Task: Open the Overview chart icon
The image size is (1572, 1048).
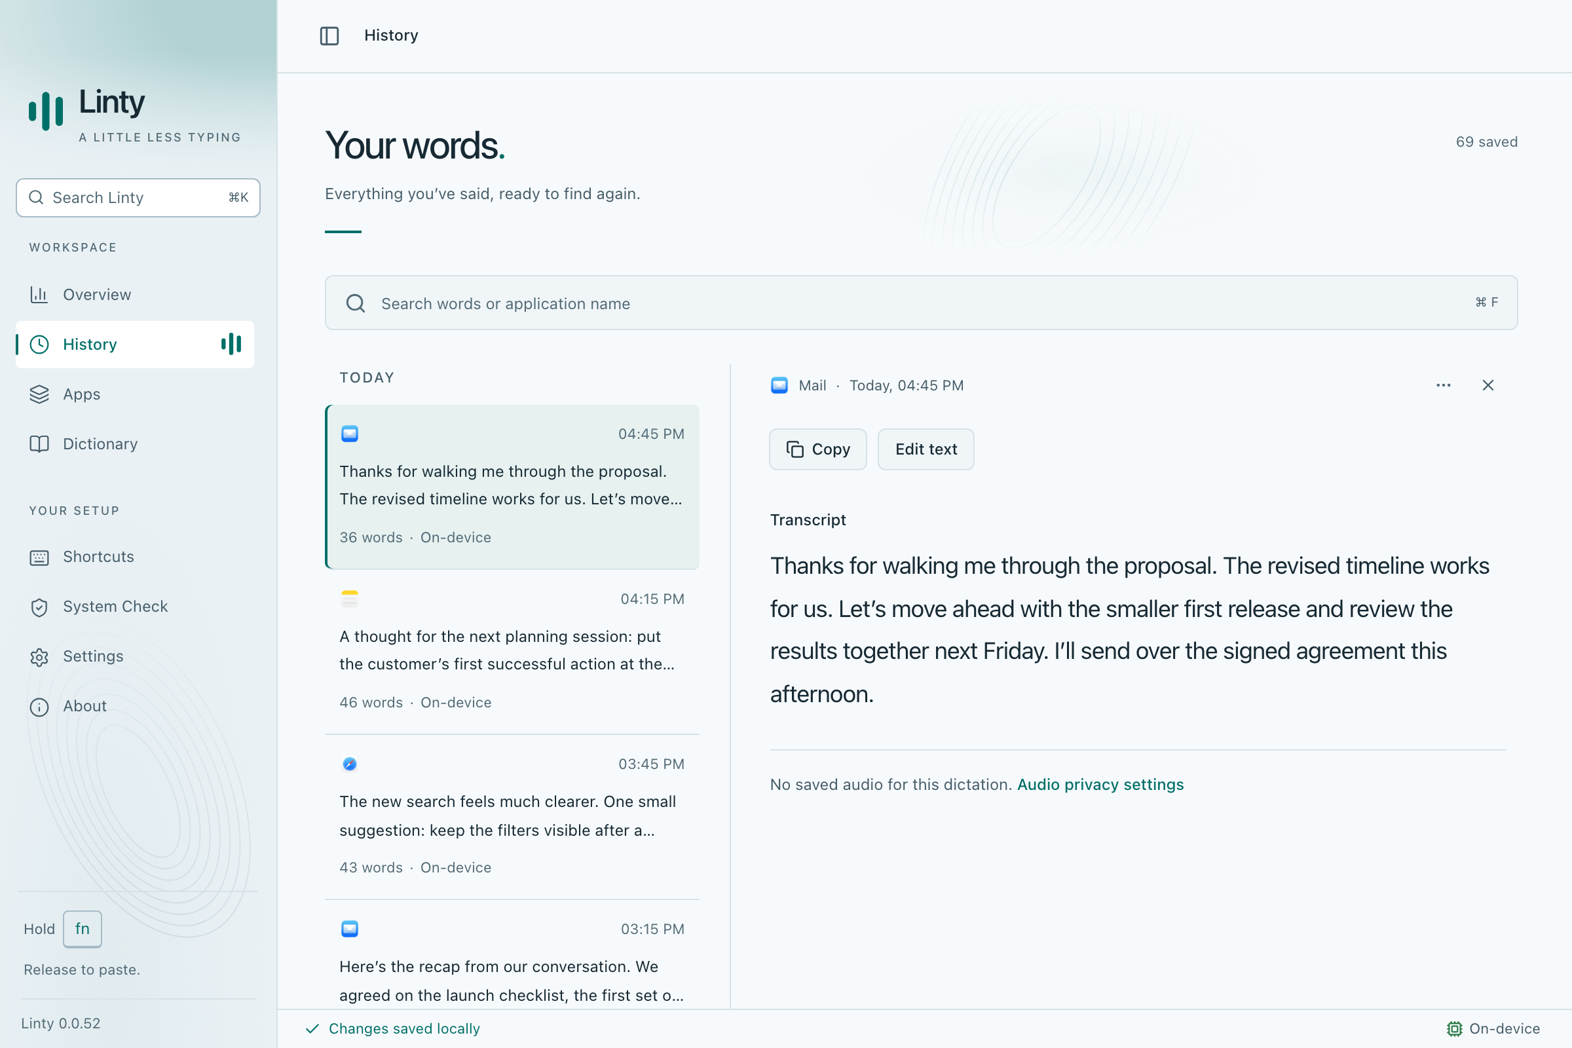Action: pos(39,295)
